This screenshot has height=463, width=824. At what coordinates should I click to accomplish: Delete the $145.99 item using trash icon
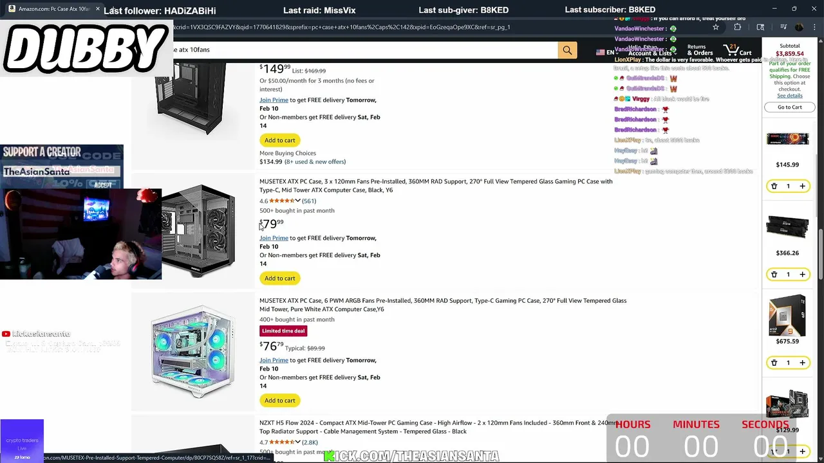tap(774, 186)
